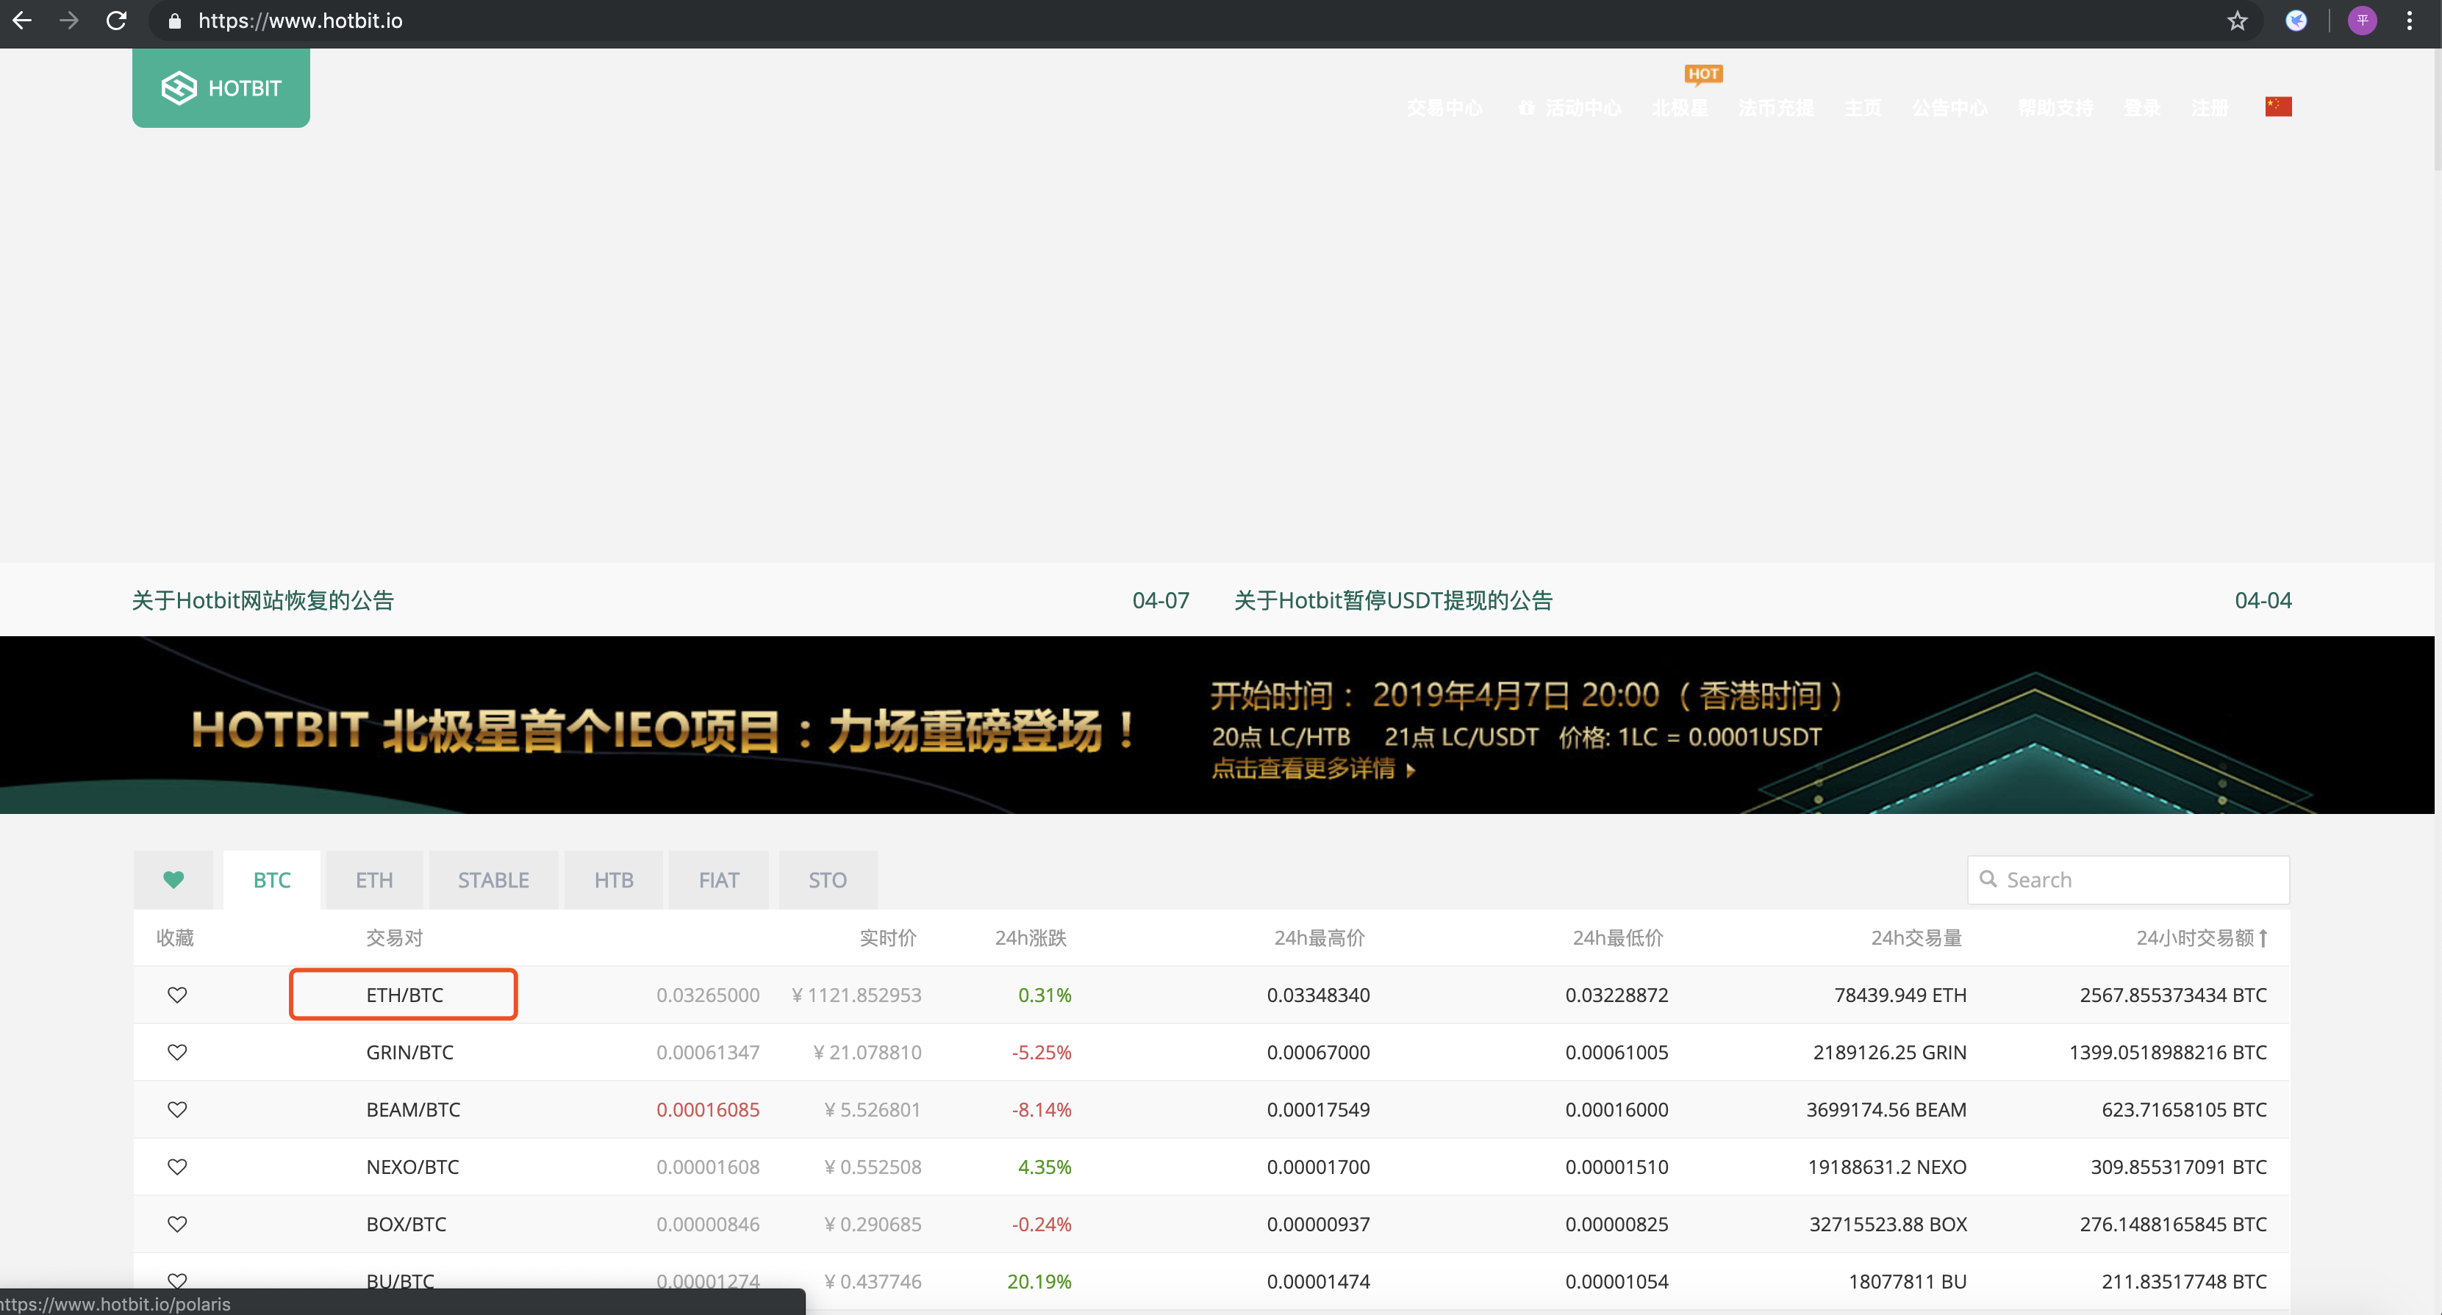Viewport: 2442px width, 1315px height.
Task: Open the browser profile avatar
Action: (2363, 21)
